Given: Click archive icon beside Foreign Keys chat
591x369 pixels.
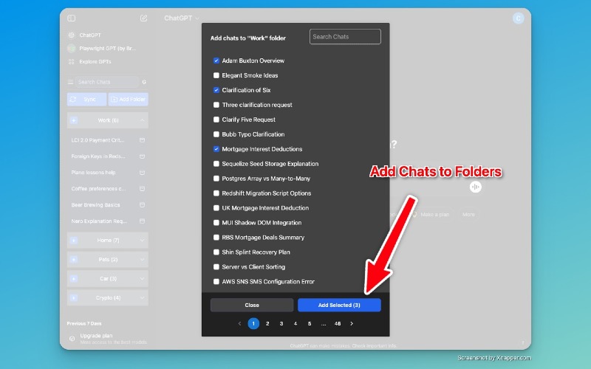Looking at the screenshot, I should [x=142, y=156].
